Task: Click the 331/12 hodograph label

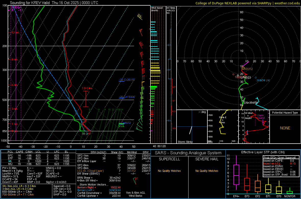Action: coord(249,69)
